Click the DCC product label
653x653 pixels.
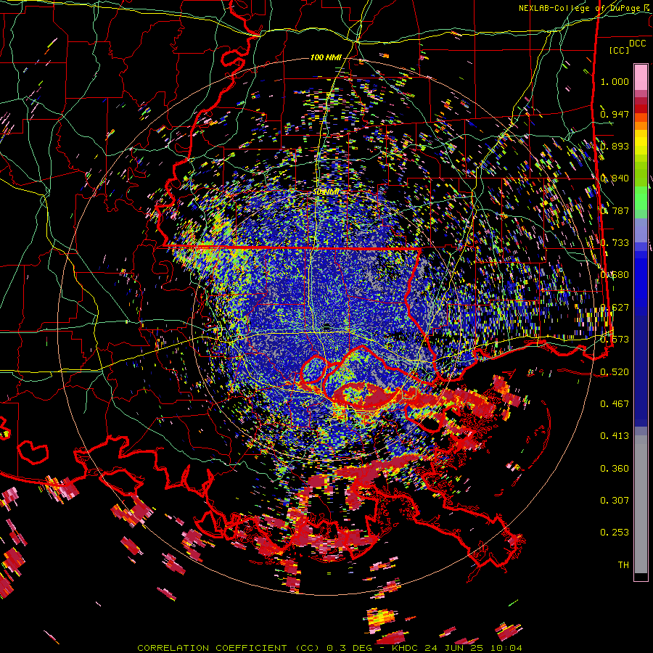tap(637, 44)
